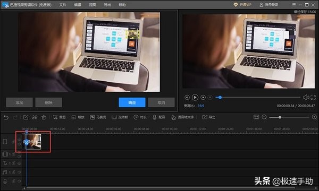The width and height of the screenshot is (319, 191).
Task: Enter fullscreen preview mode
Action: pos(313,98)
